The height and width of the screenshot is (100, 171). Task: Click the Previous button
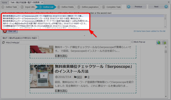point(136,7)
